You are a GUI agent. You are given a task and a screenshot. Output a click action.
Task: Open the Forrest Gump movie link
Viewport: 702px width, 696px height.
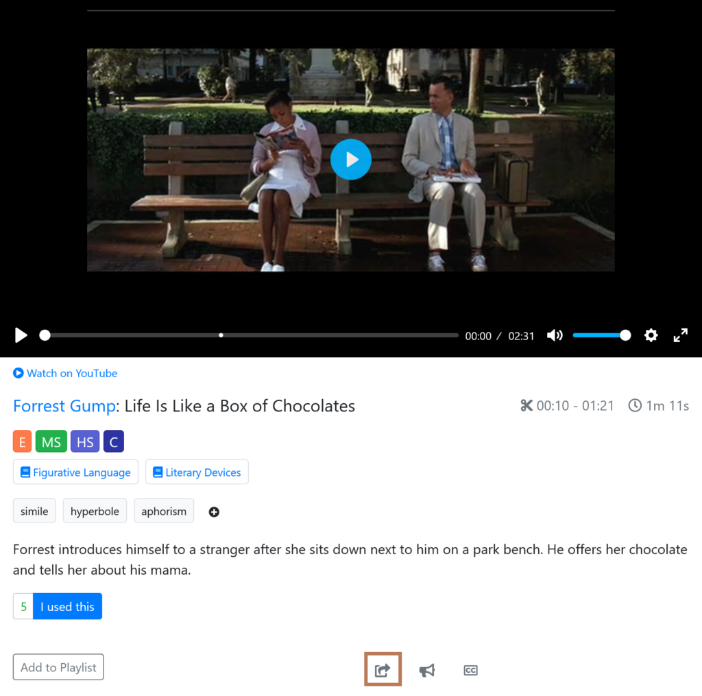[64, 406]
